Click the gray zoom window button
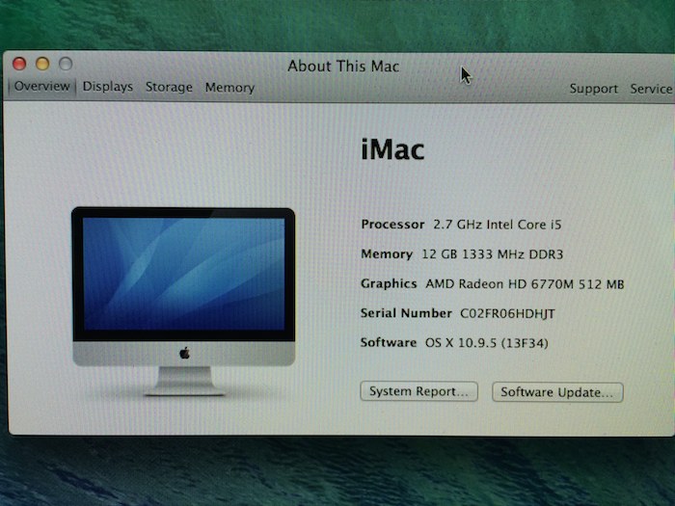The height and width of the screenshot is (506, 675). 66,64
